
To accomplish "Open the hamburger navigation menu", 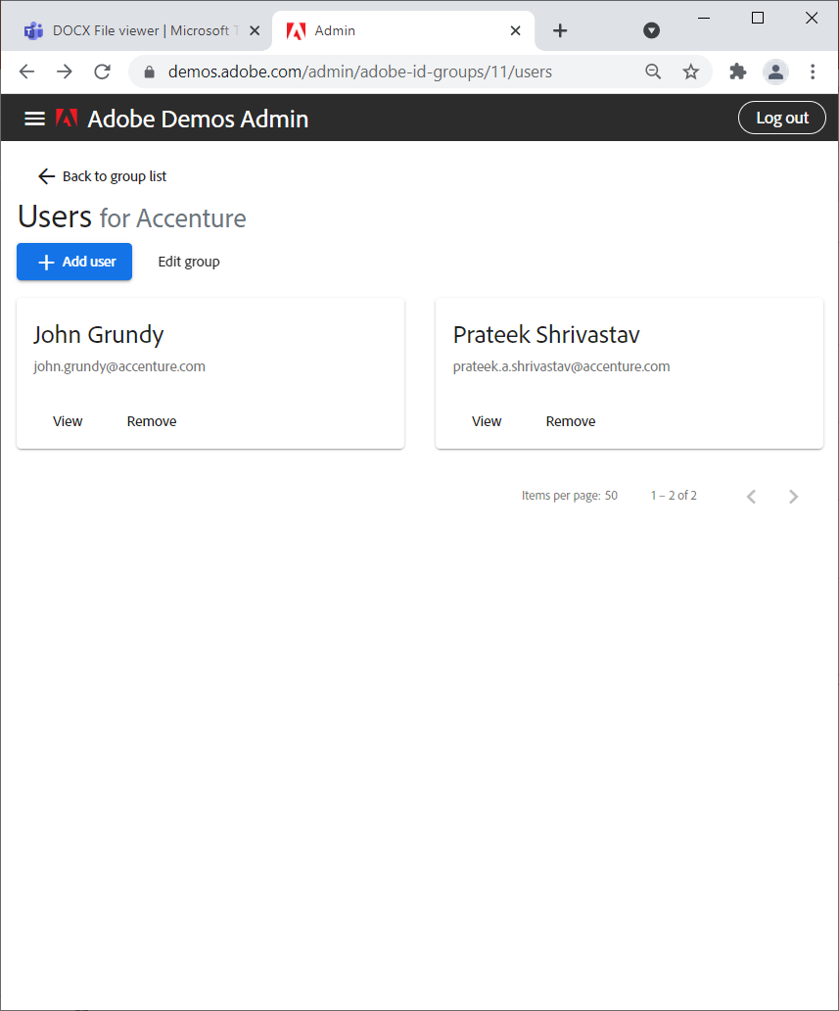I will (x=35, y=119).
